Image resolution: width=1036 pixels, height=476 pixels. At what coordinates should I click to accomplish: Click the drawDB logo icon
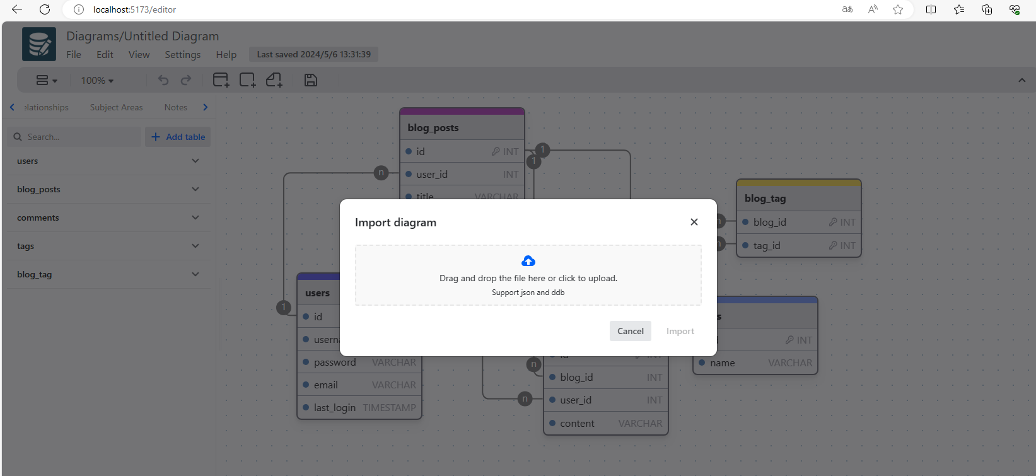pos(39,44)
